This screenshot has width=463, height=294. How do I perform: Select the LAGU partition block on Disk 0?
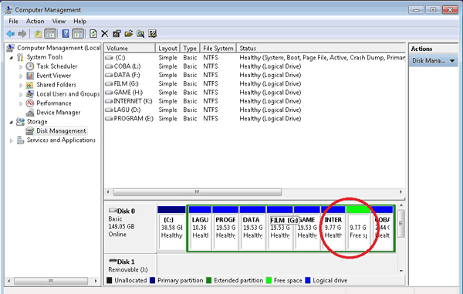(200, 228)
